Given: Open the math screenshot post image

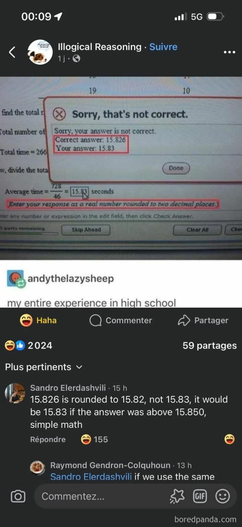Looking at the screenshot, I should [121, 168].
